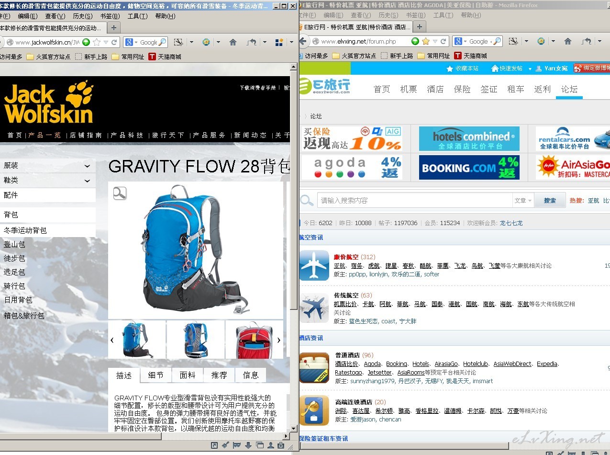Reload the elvxing.net forum page
This screenshot has height=455, width=610.
pyautogui.click(x=444, y=41)
